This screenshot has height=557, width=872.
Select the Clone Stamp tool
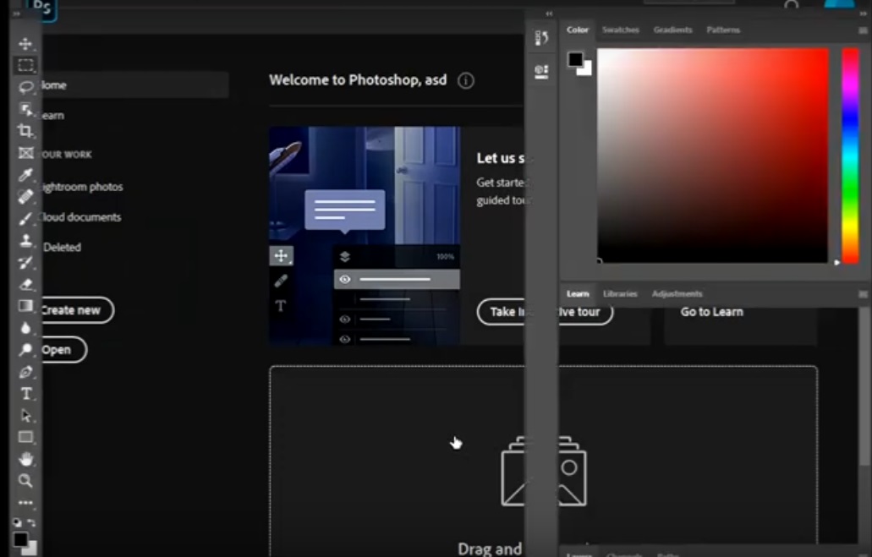click(x=26, y=240)
